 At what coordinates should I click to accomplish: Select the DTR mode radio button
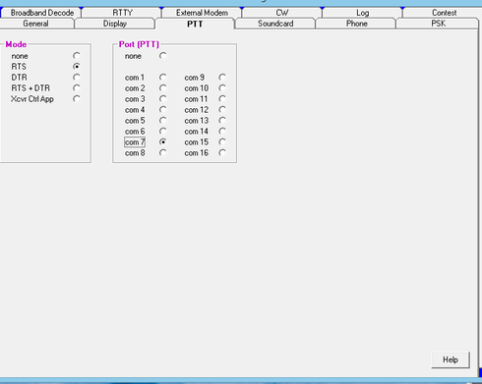click(77, 78)
